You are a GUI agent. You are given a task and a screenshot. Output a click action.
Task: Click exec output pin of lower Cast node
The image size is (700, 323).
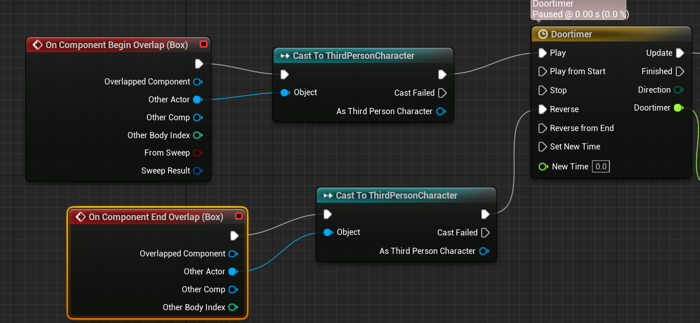pos(485,214)
